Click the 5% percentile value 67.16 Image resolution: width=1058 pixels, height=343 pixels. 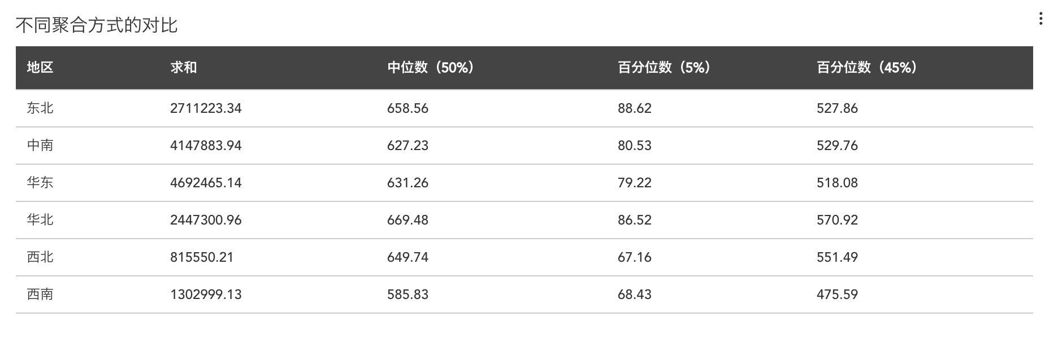point(634,257)
